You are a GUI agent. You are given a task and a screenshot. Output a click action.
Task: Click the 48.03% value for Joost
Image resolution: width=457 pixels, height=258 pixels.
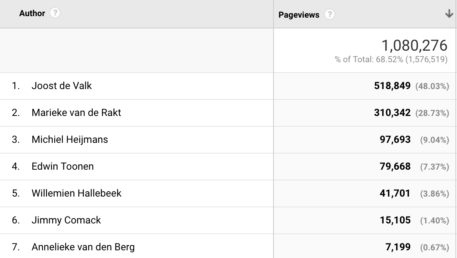tap(434, 86)
